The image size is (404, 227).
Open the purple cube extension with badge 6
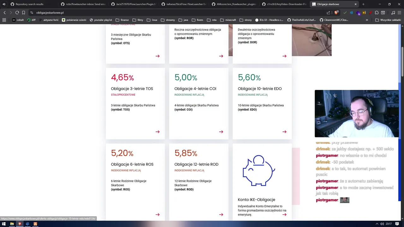click(x=358, y=13)
